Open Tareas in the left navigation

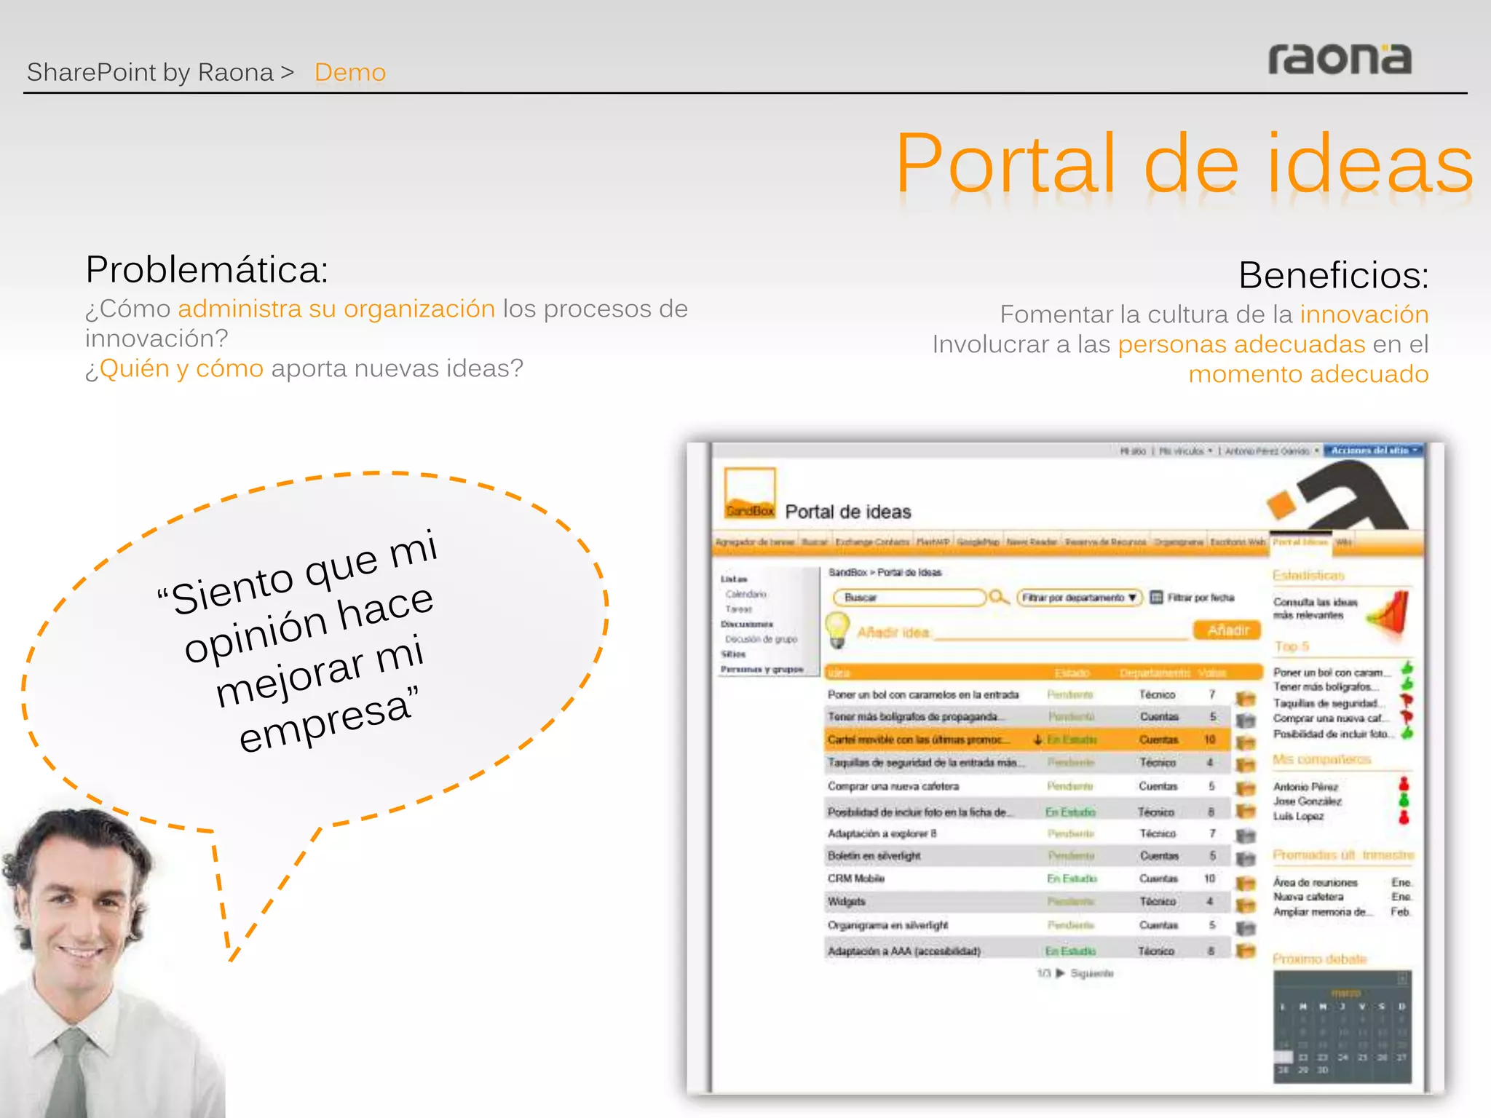(739, 609)
